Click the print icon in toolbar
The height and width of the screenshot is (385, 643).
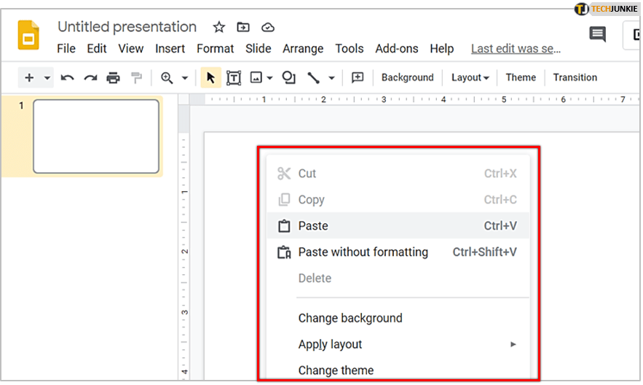coord(113,78)
